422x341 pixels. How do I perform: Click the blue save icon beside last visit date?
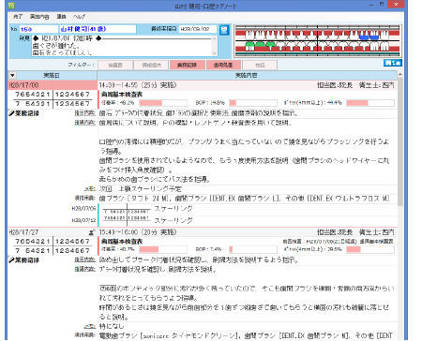pos(224,30)
